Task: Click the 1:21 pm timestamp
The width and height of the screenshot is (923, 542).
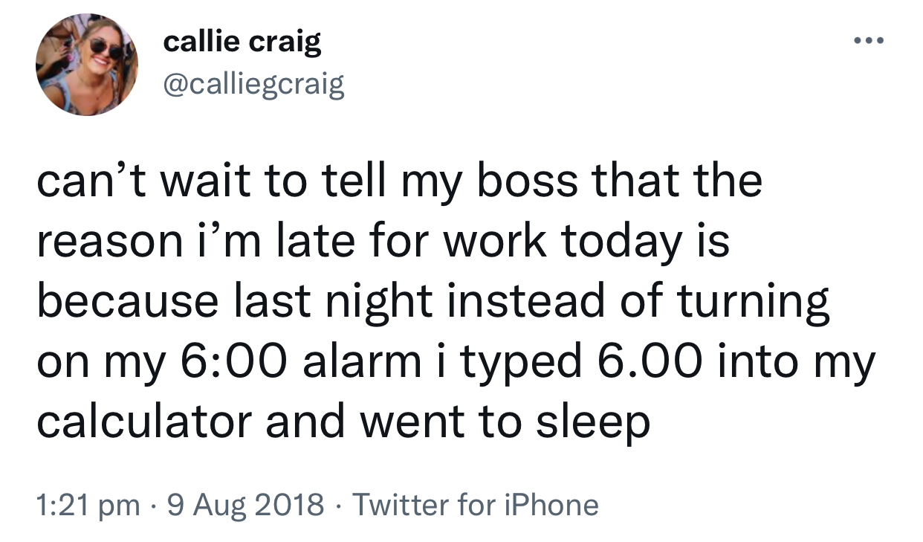Action: click(88, 506)
